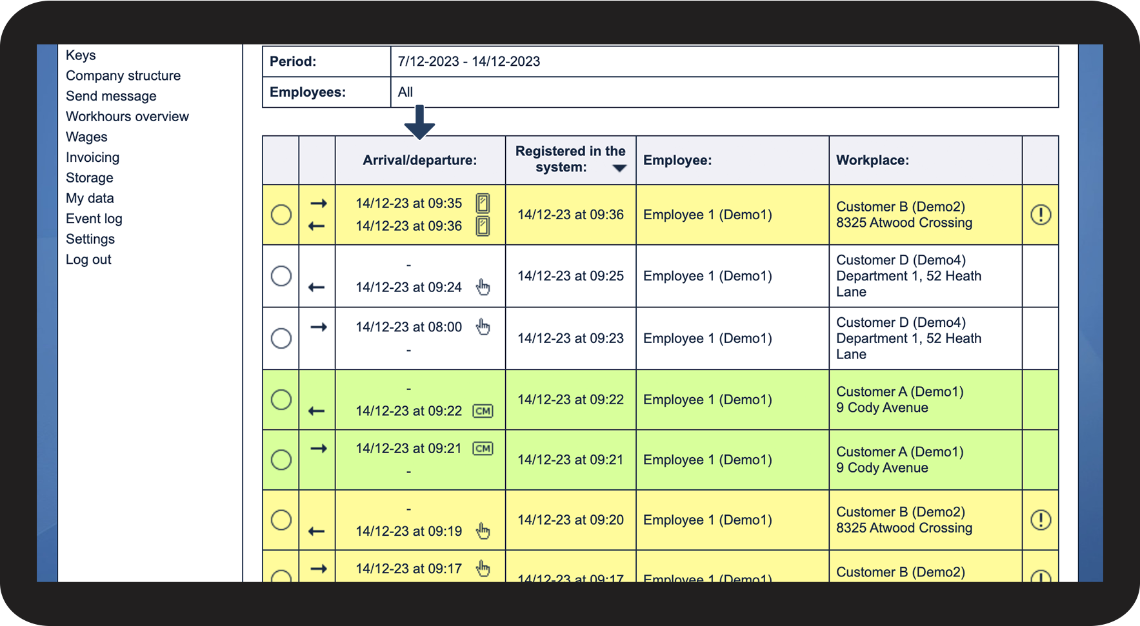Click the CM icon beside 14/12-23 at 09:22
This screenshot has height=626, width=1140.
483,411
